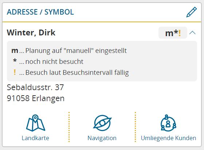Click the Landkarte text label

click(35, 138)
